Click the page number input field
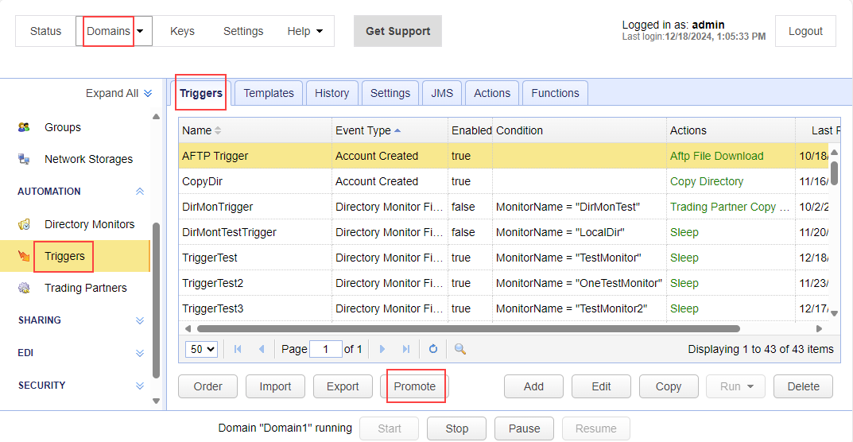 325,349
